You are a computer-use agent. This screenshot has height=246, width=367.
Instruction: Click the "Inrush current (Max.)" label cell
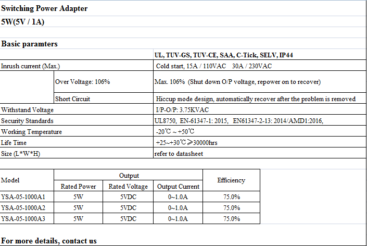pos(31,66)
